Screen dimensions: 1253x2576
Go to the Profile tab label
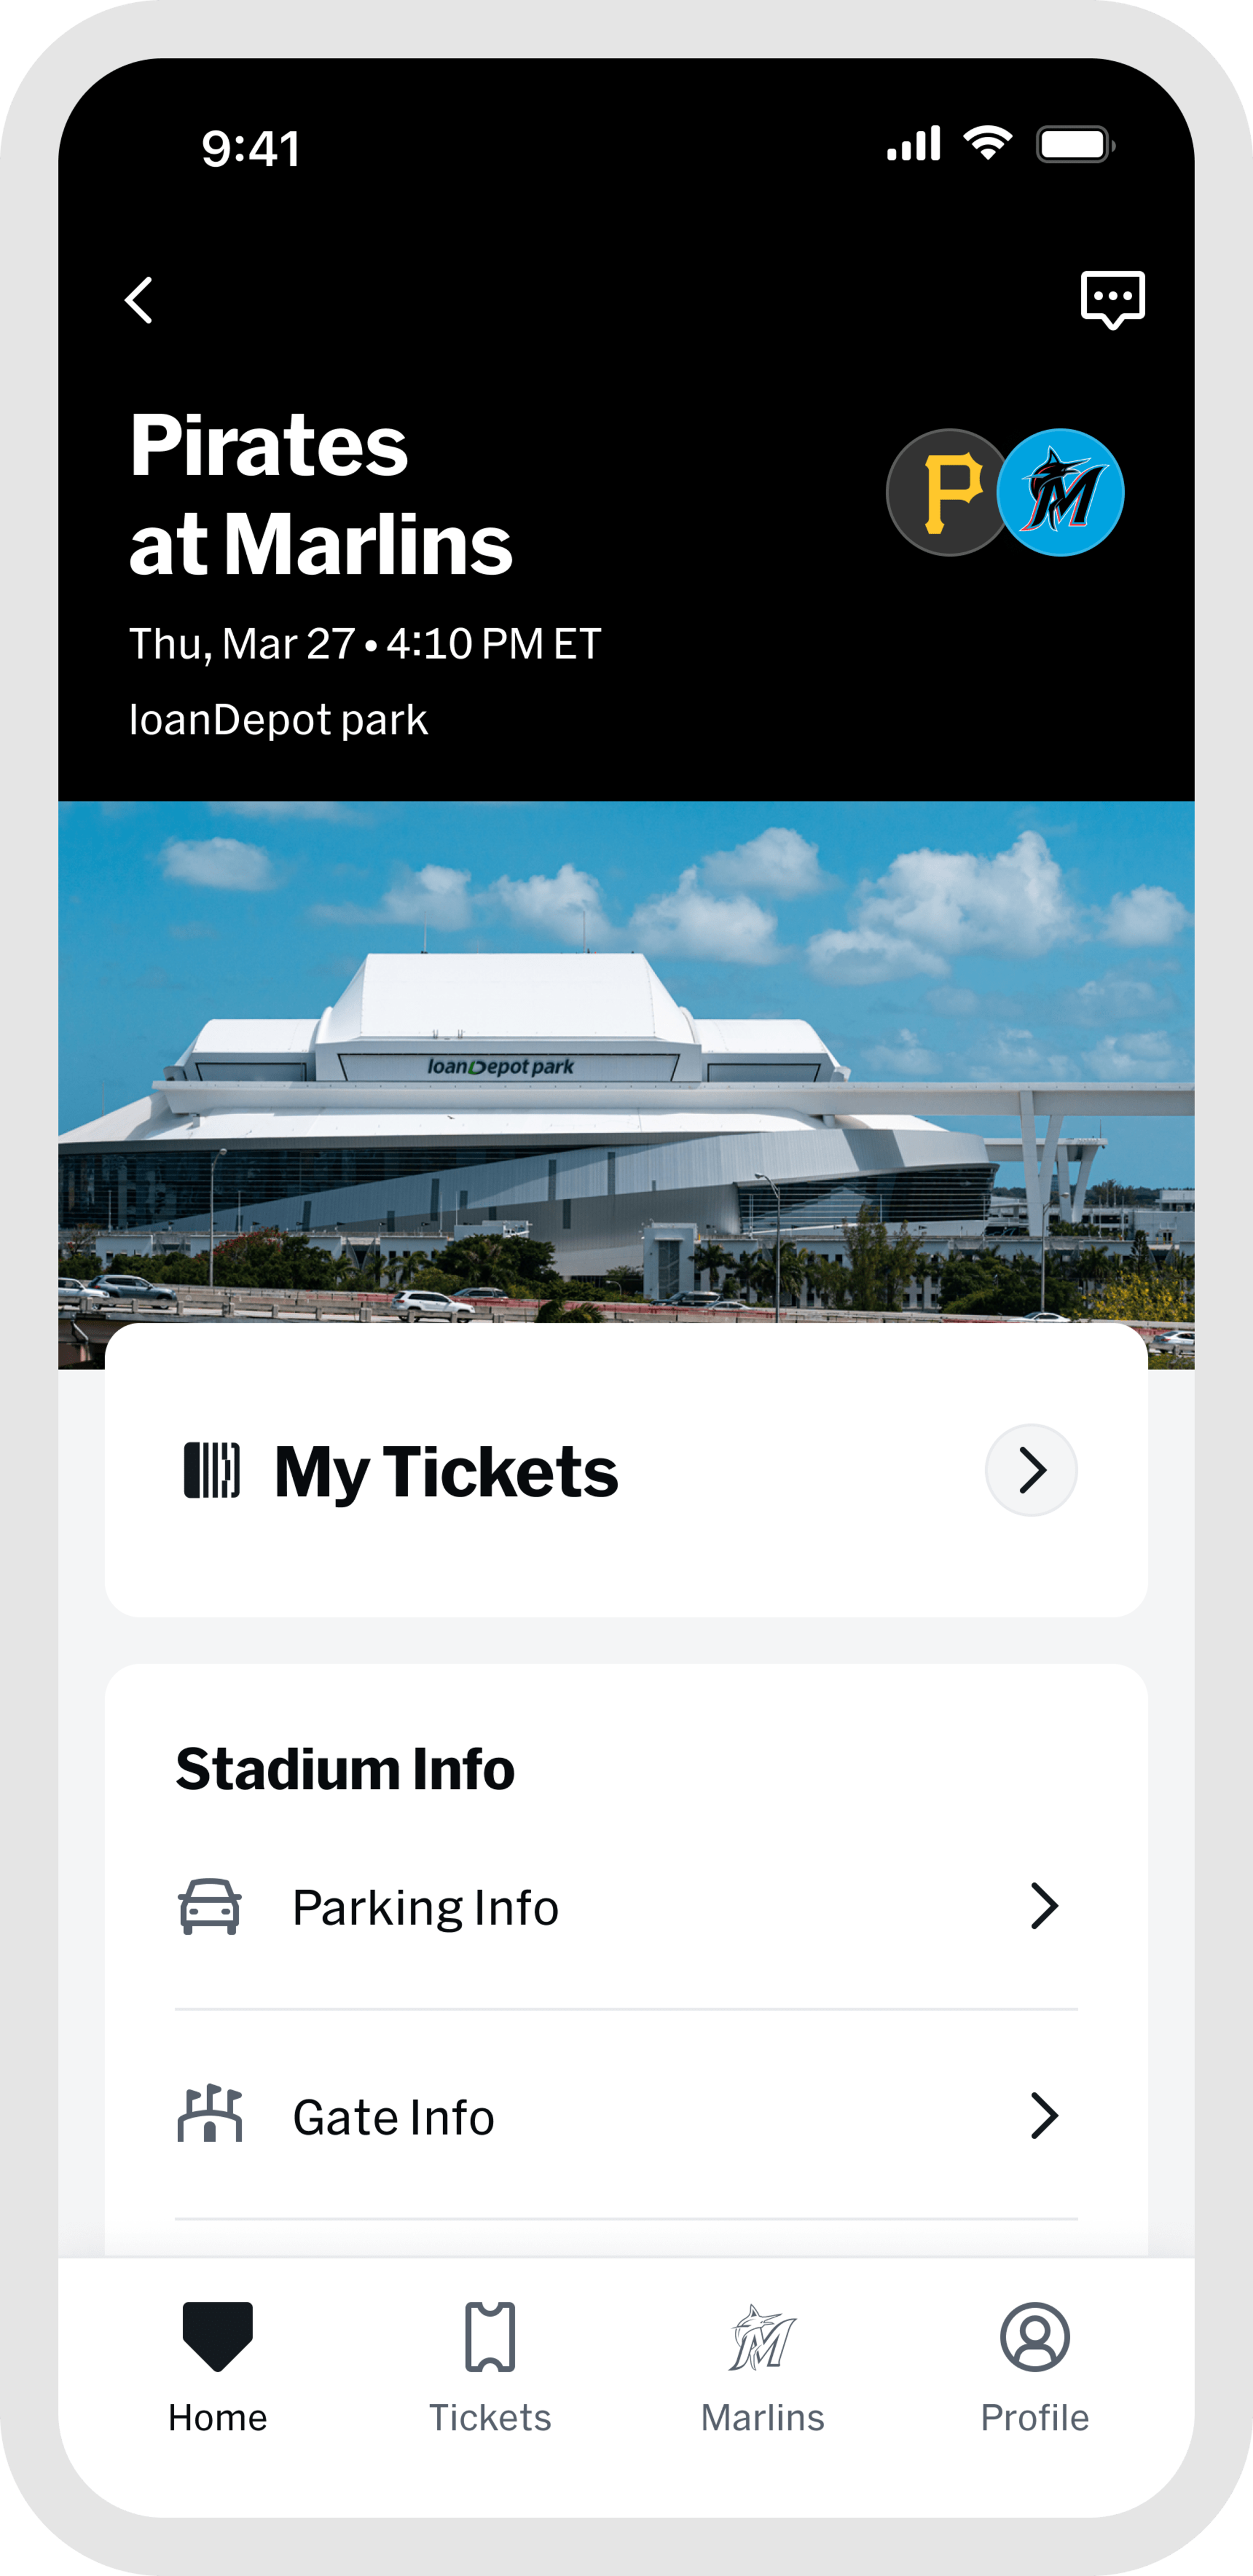[x=1034, y=2418]
